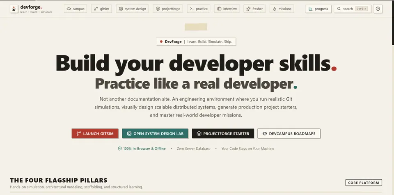View the progress dashboard button
The height and width of the screenshot is (195, 394).
[x=318, y=9]
